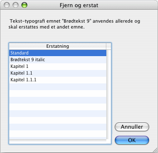Click the "Fjern og erstat" title bar

pos(79,5)
